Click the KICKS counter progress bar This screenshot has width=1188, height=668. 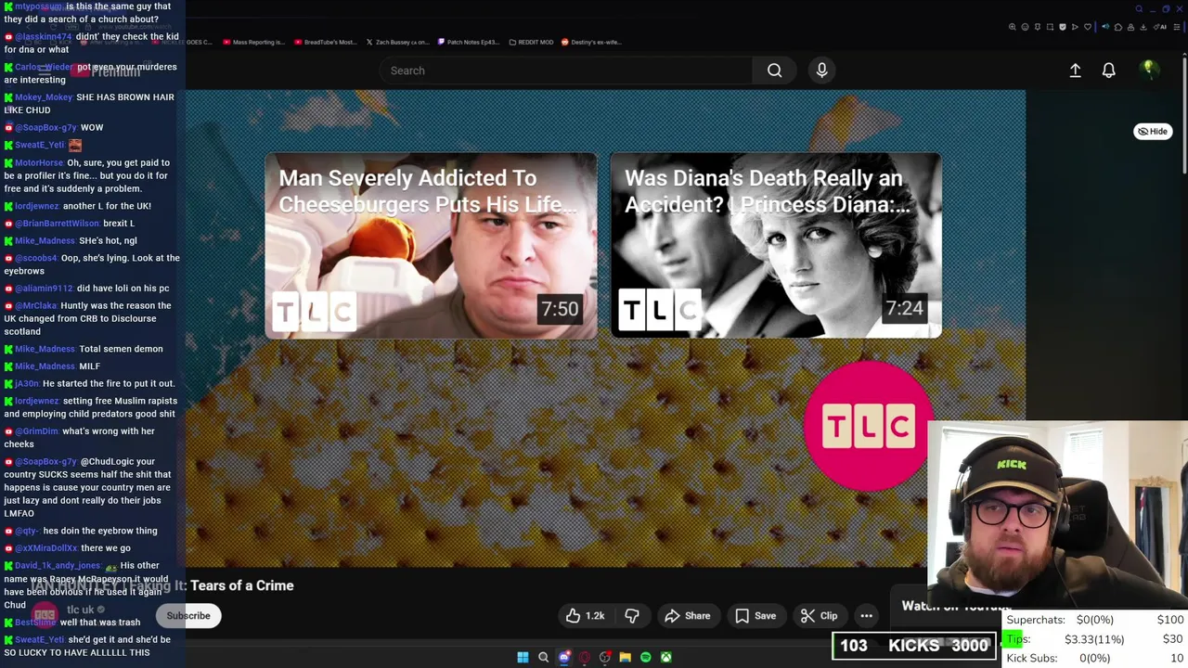(914, 646)
